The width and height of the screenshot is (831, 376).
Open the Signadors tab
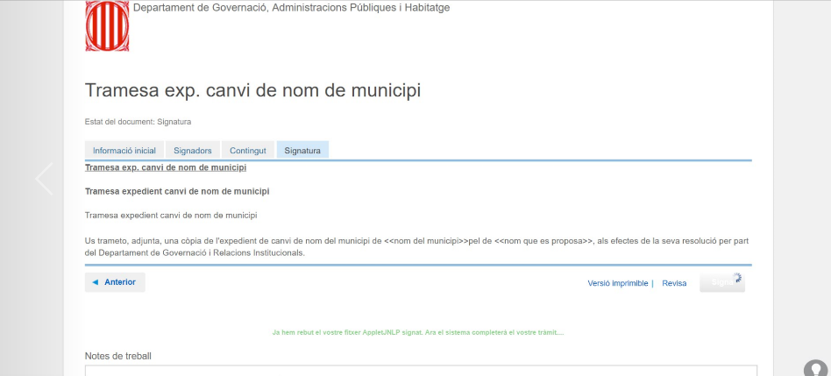[192, 151]
